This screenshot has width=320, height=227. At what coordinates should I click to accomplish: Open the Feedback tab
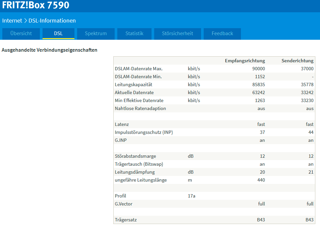[x=222, y=33]
